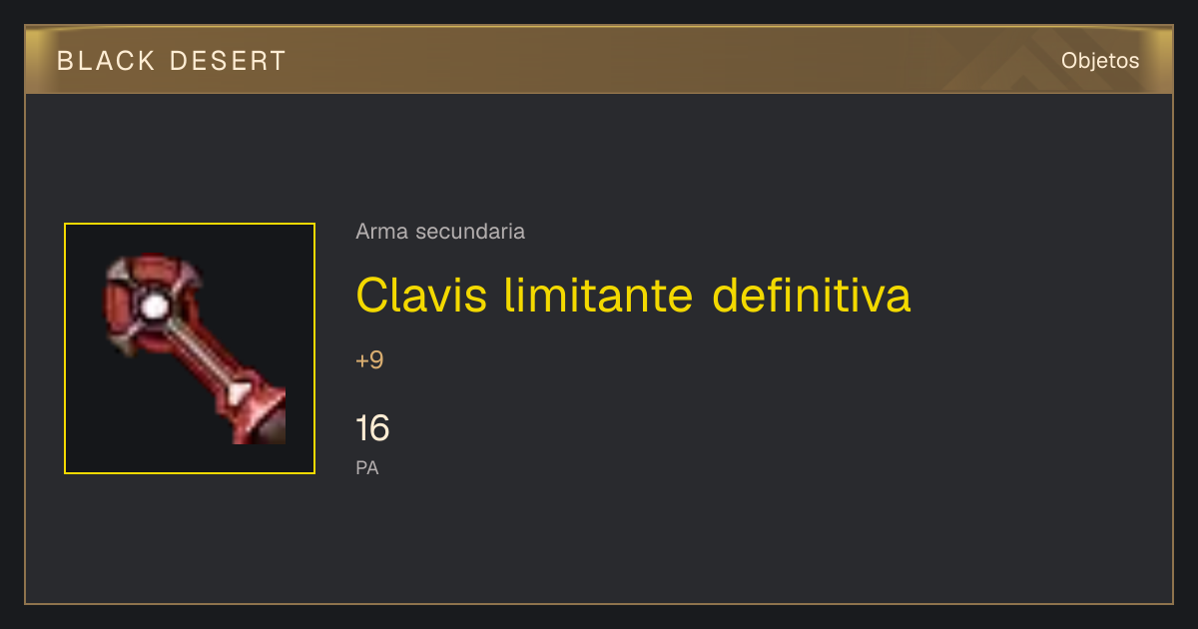Open the Objetos link in header
1198x629 pixels.
(1100, 61)
